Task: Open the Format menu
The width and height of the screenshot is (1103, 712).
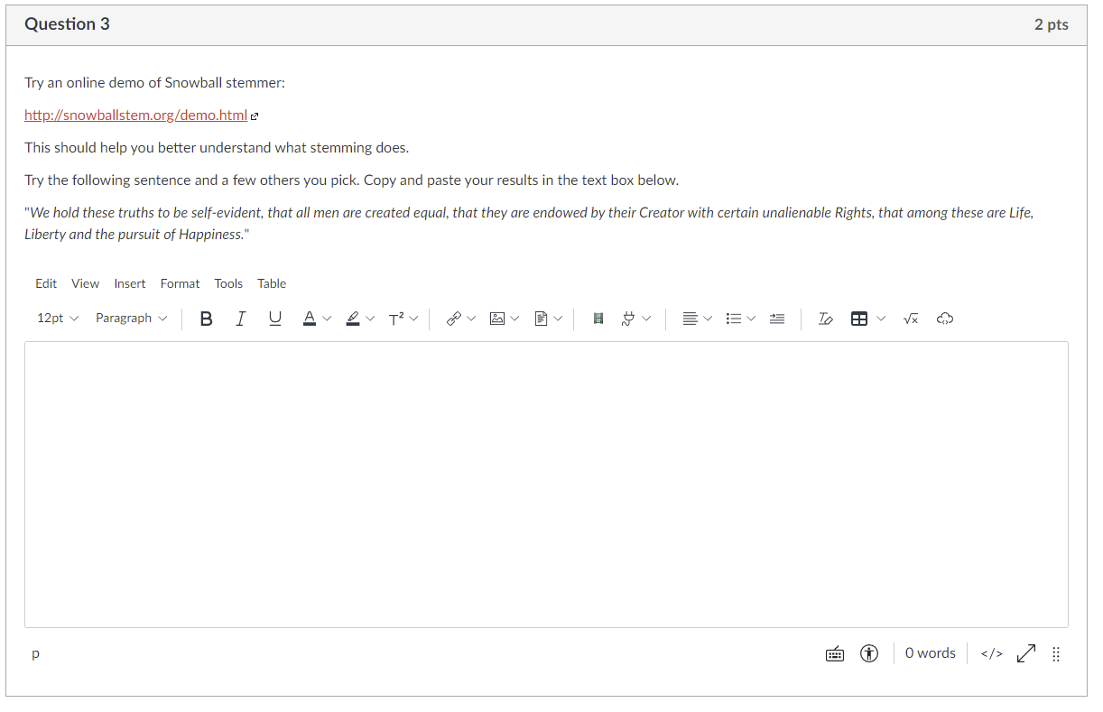Action: pyautogui.click(x=180, y=282)
